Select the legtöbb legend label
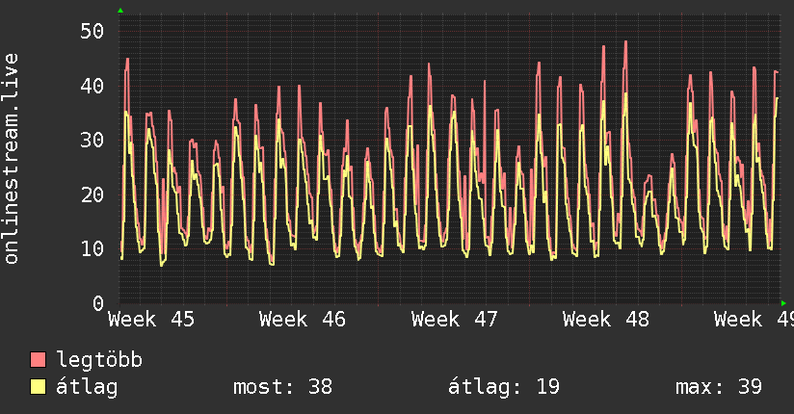This screenshot has height=414, width=794. 99,360
